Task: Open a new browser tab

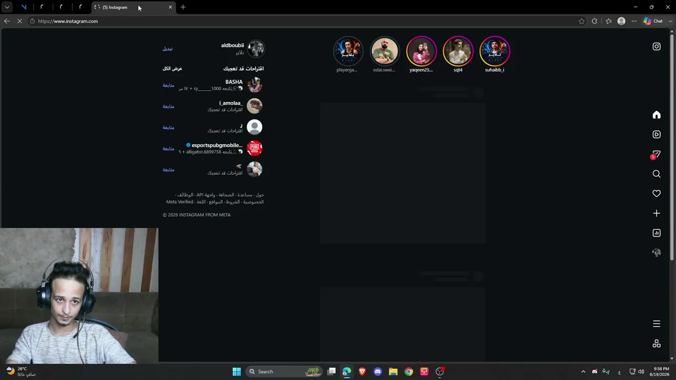Action: 183,7
